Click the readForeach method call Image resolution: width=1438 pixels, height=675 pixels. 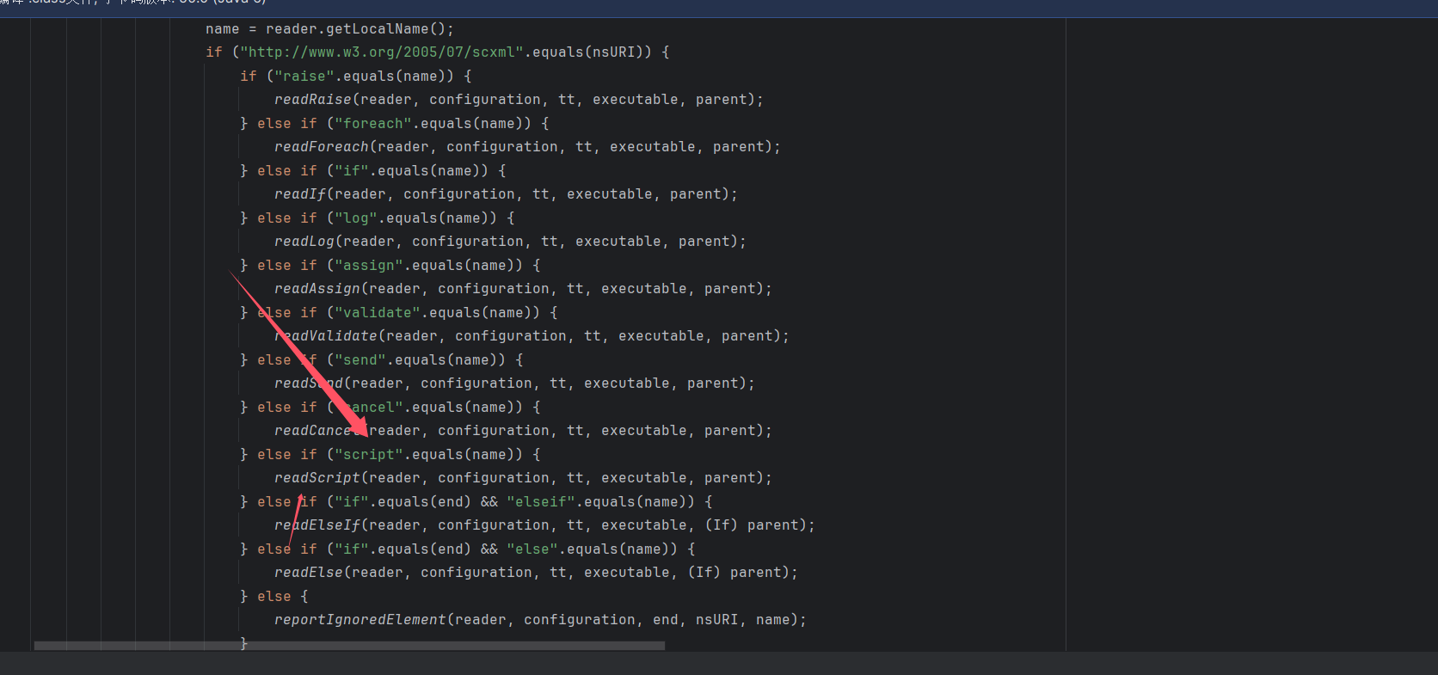click(322, 147)
